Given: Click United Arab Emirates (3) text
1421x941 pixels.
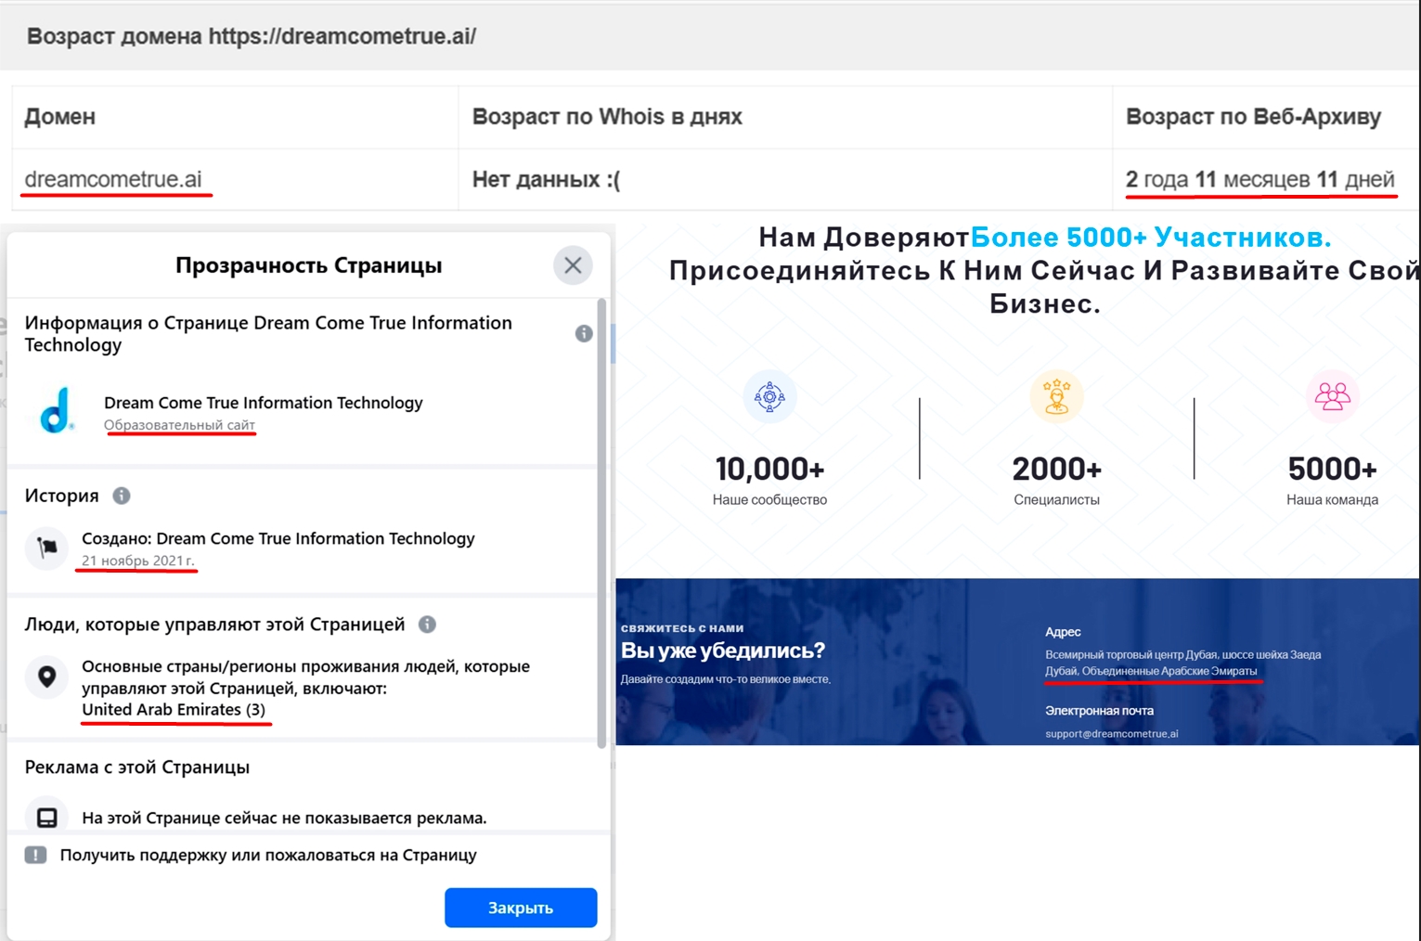Looking at the screenshot, I should 174,710.
